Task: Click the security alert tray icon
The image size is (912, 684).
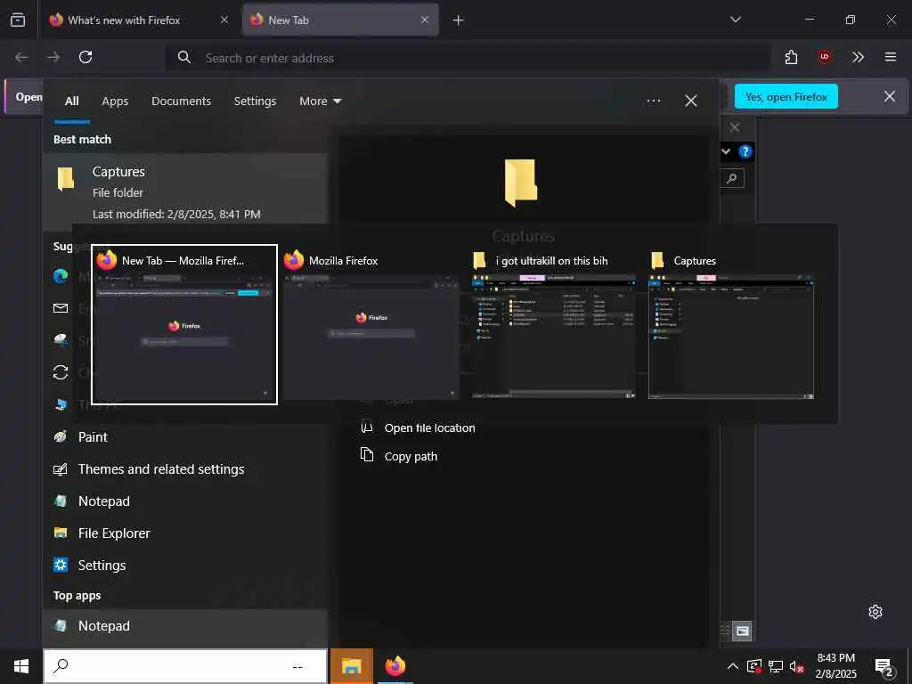Action: tap(753, 666)
